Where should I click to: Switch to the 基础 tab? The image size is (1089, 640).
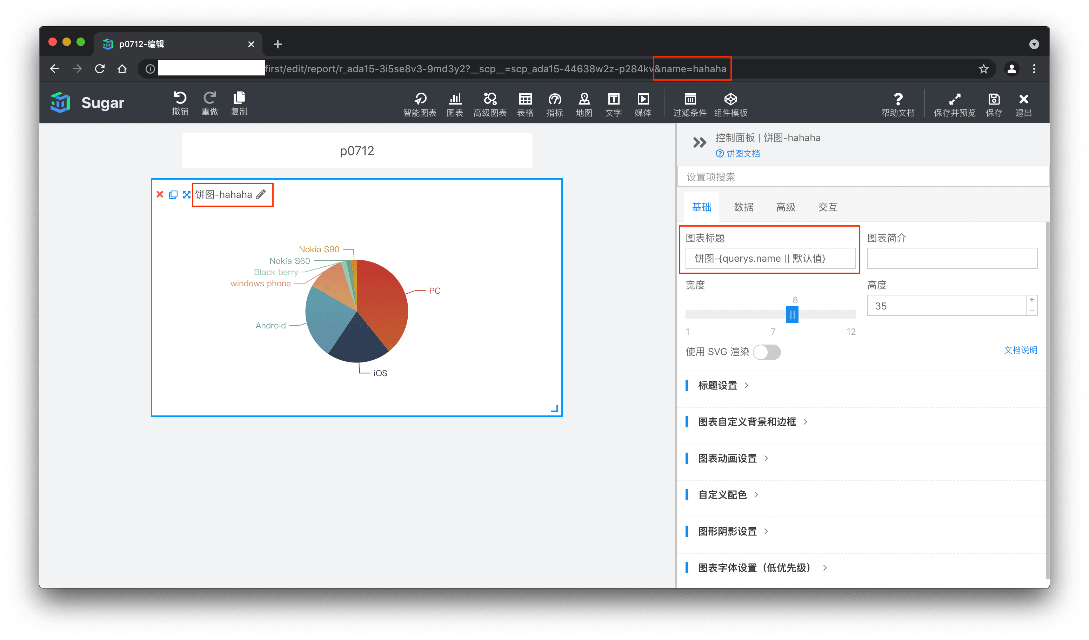coord(701,207)
